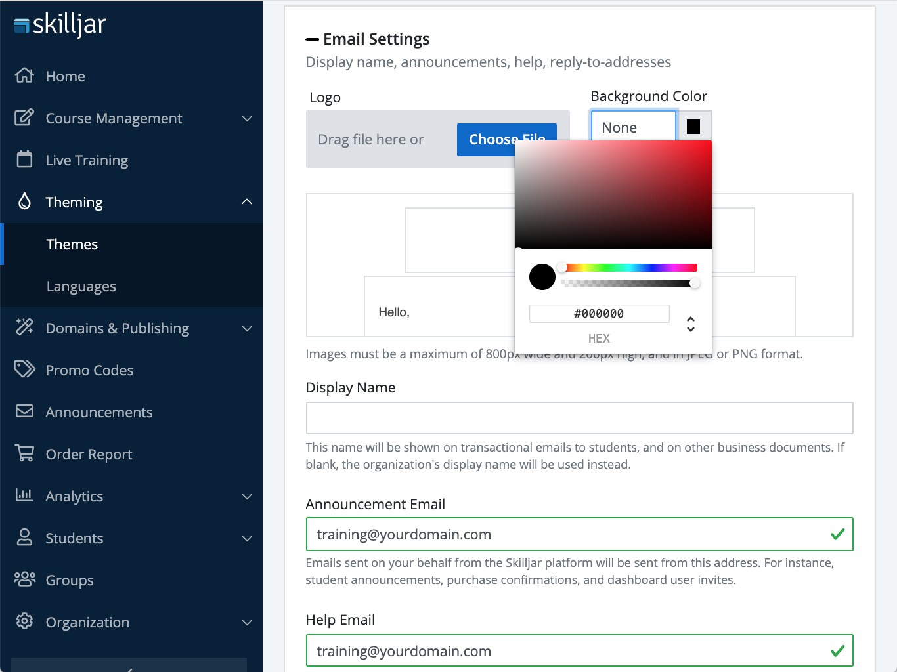Click the black background color swatch
Viewport: 897px width, 672px height.
(693, 127)
